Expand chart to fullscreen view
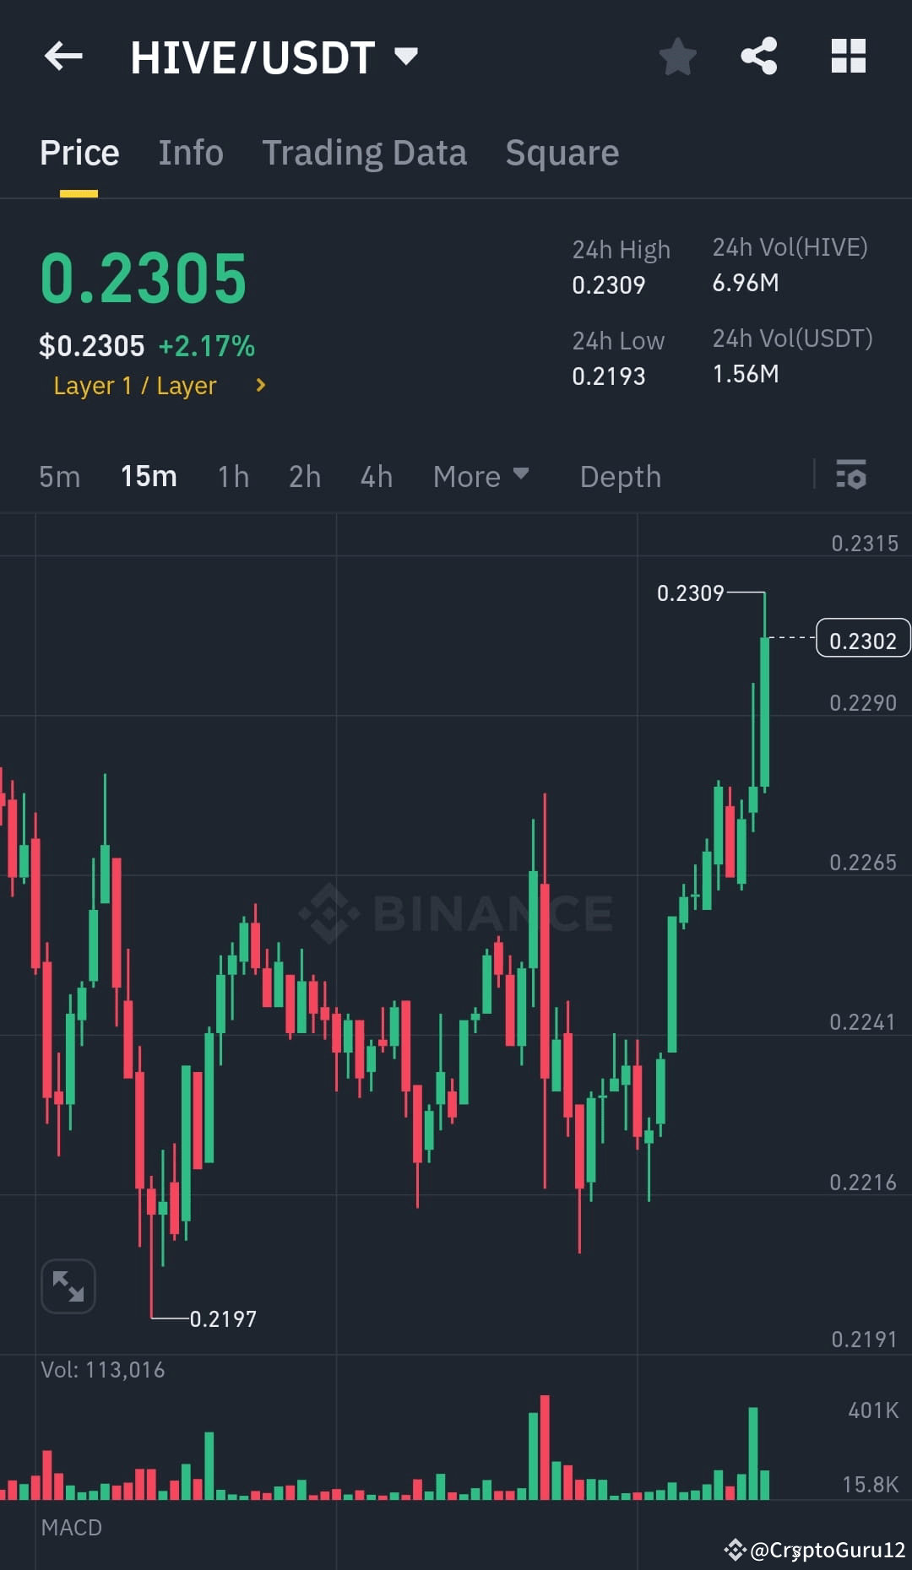912x1570 pixels. (x=68, y=1285)
